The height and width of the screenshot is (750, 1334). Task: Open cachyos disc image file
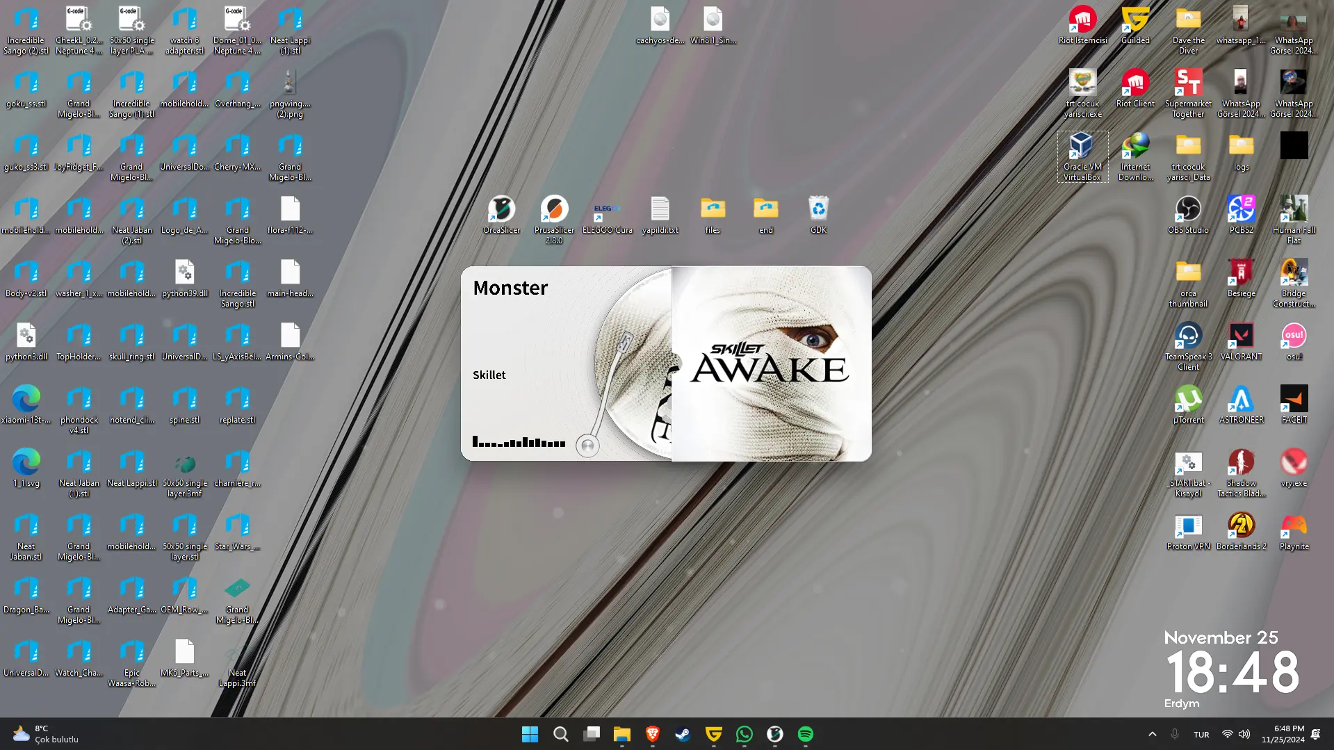tap(660, 25)
